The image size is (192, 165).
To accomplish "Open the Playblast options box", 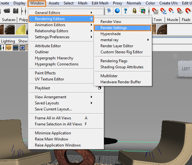I will pyautogui.click(x=100, y=88).
